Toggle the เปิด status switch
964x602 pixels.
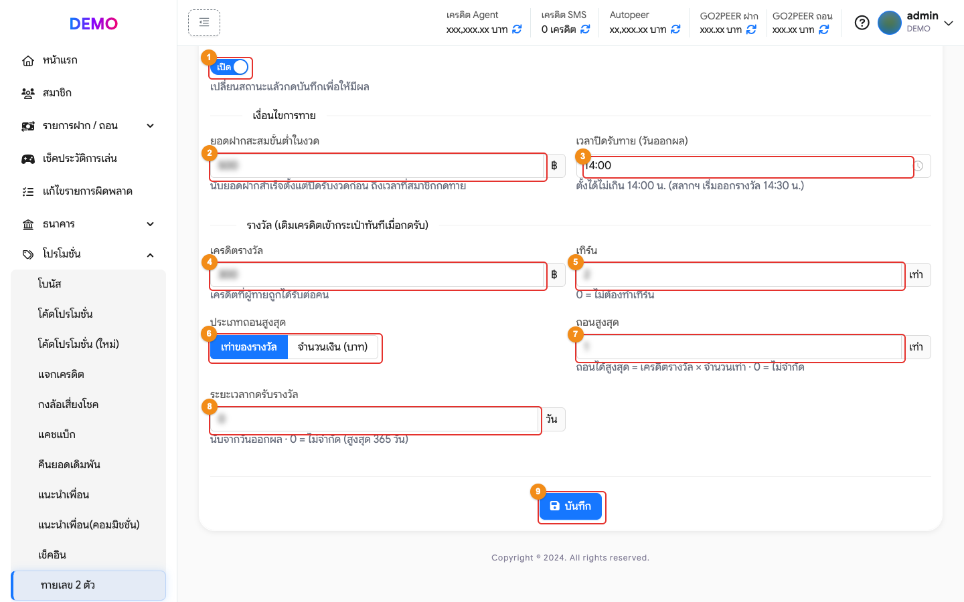tap(230, 67)
